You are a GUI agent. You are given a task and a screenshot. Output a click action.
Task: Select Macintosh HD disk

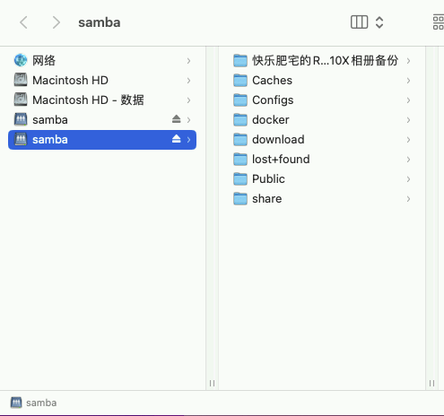click(x=102, y=81)
